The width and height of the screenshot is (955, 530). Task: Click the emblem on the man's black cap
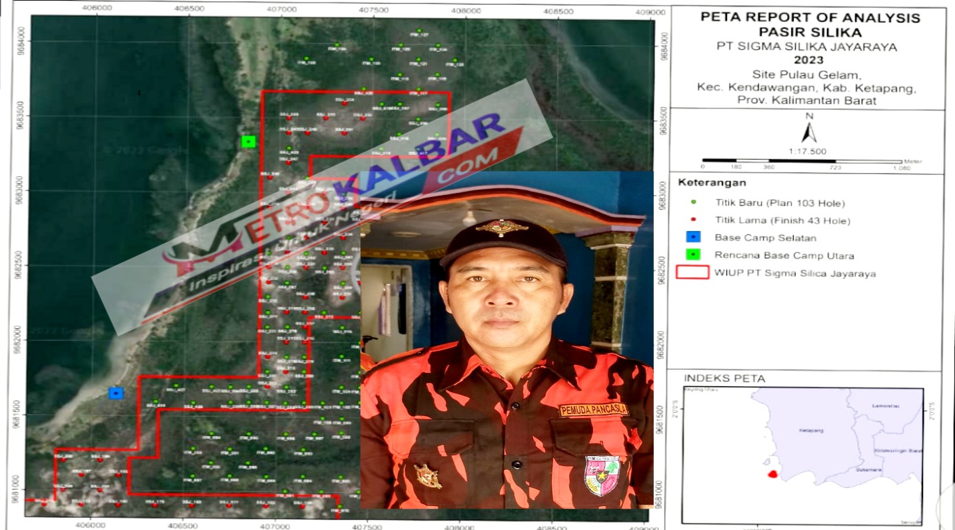[501, 228]
